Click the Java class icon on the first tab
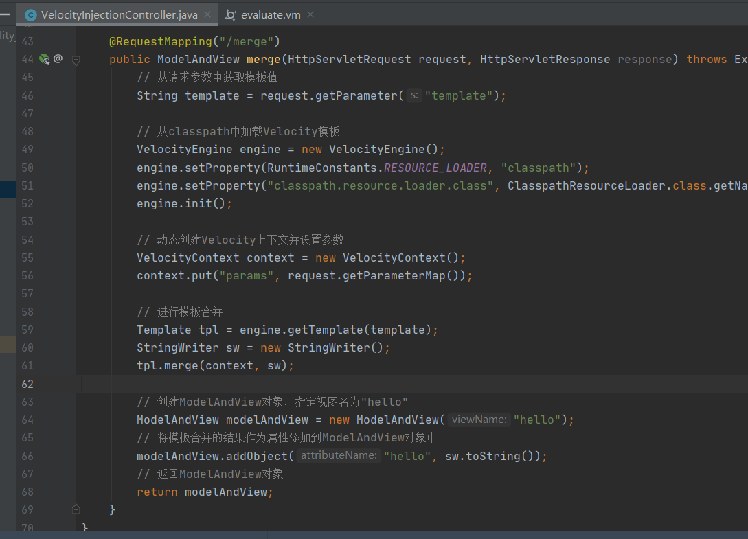748x539 pixels. click(30, 14)
